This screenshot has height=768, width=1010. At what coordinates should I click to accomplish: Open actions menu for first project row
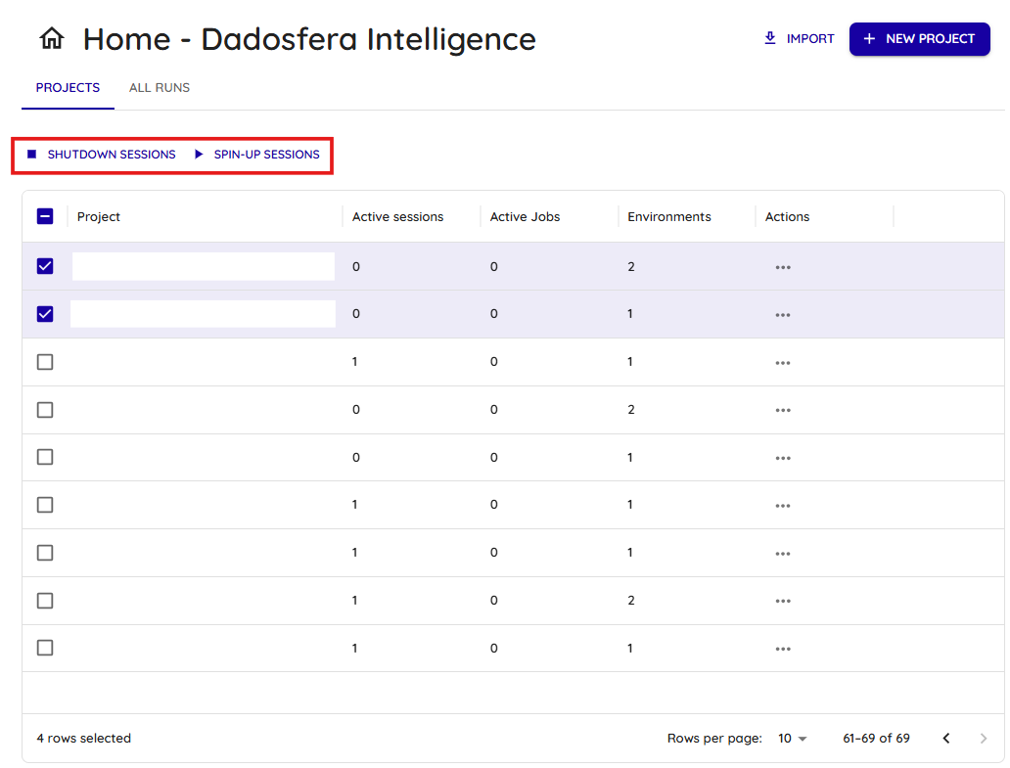coord(782,267)
